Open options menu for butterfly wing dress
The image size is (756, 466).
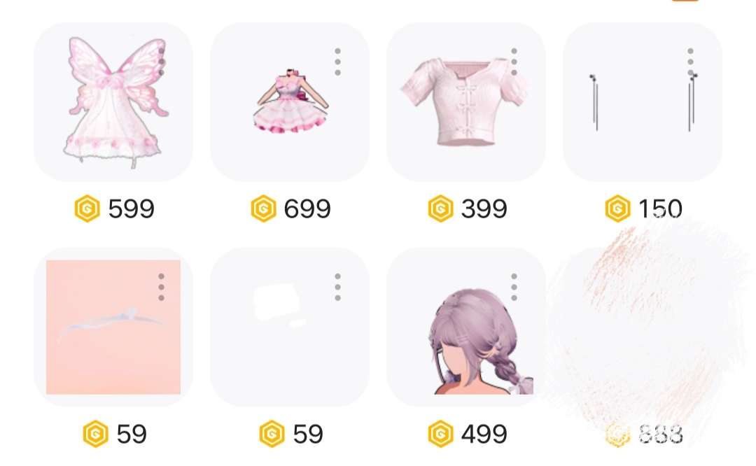tap(162, 62)
